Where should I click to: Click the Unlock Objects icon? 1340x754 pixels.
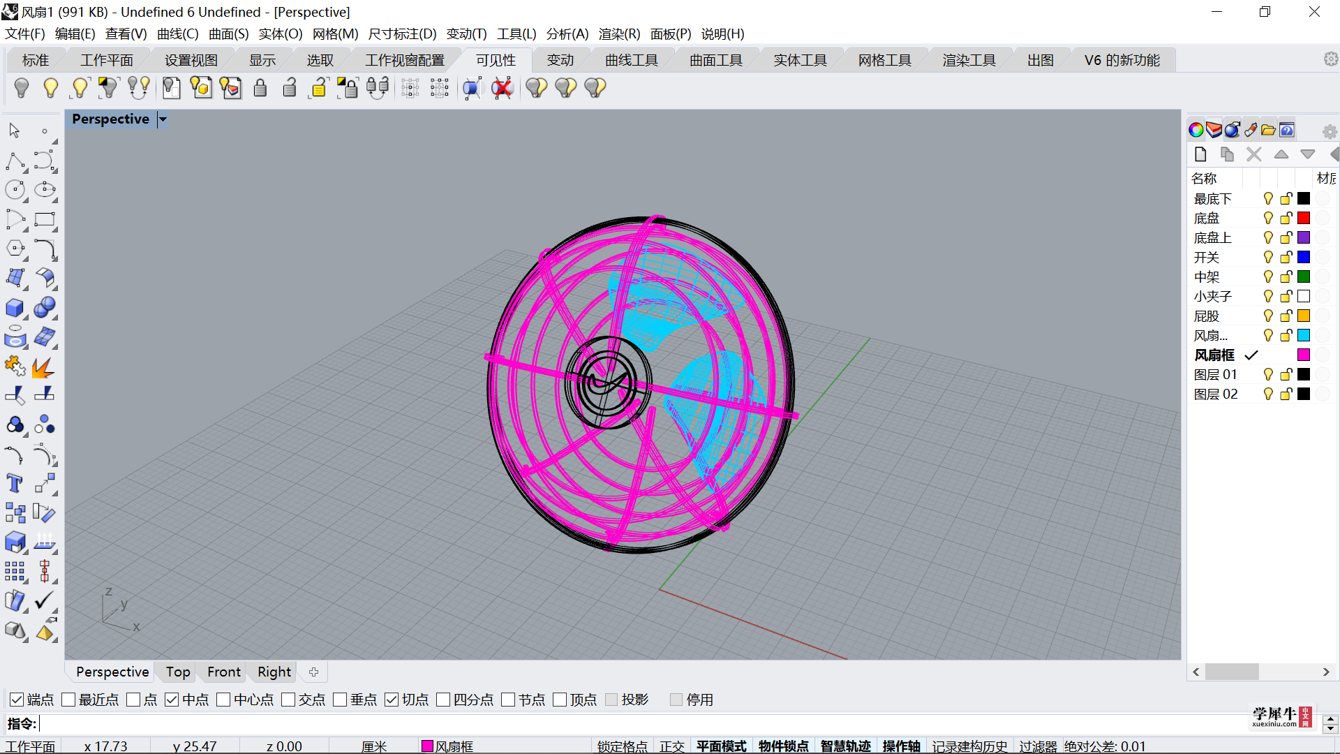(x=290, y=88)
